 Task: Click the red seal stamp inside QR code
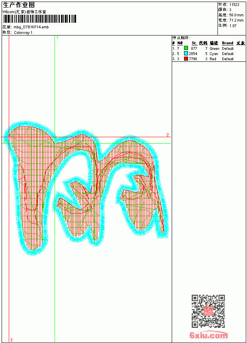click(208, 311)
